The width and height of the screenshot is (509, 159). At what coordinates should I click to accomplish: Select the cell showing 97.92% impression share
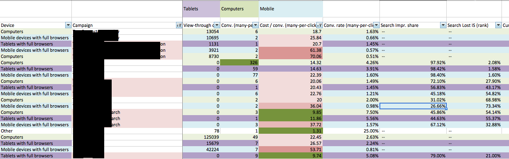pos(413,63)
